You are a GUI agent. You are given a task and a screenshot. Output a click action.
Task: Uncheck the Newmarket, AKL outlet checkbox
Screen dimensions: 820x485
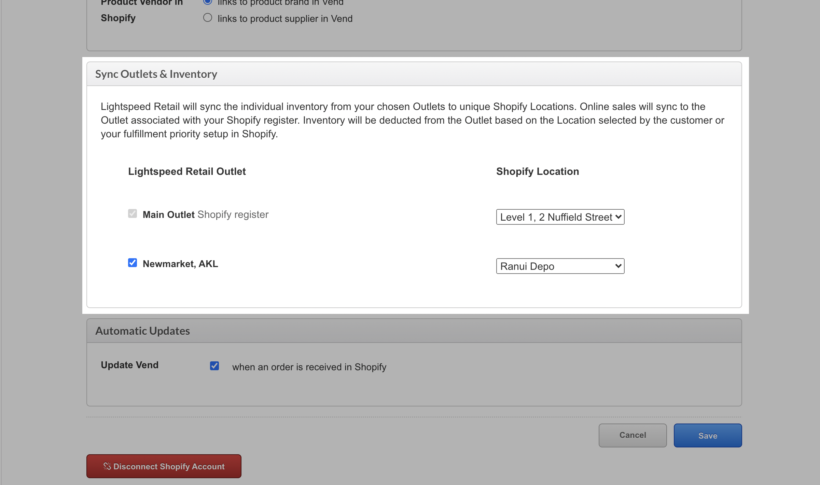(133, 263)
